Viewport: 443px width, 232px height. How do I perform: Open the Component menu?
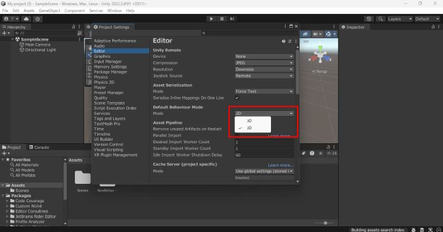[74, 11]
